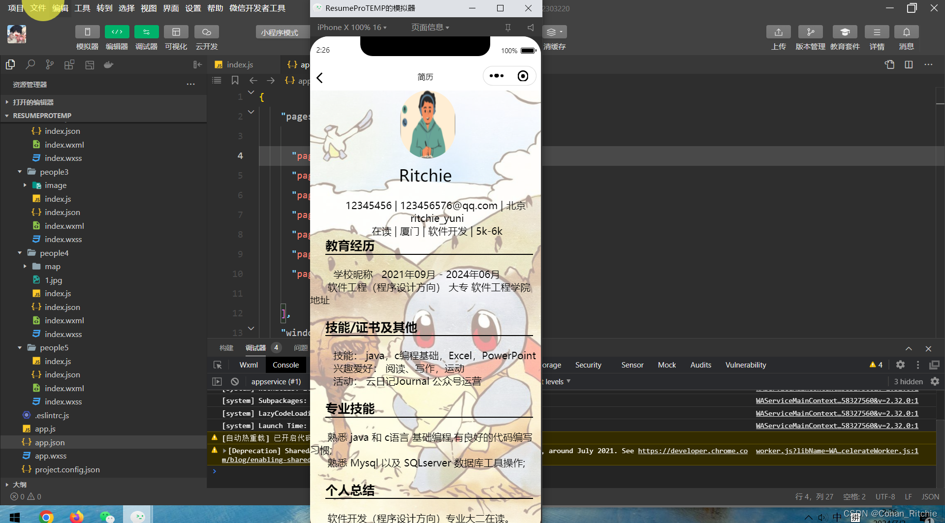The width and height of the screenshot is (945, 523).
Task: Open 教育套件 education kit
Action: tap(845, 32)
